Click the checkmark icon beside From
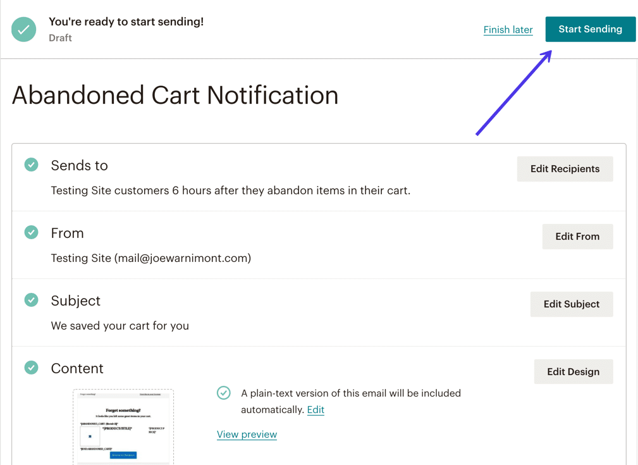 pyautogui.click(x=31, y=233)
